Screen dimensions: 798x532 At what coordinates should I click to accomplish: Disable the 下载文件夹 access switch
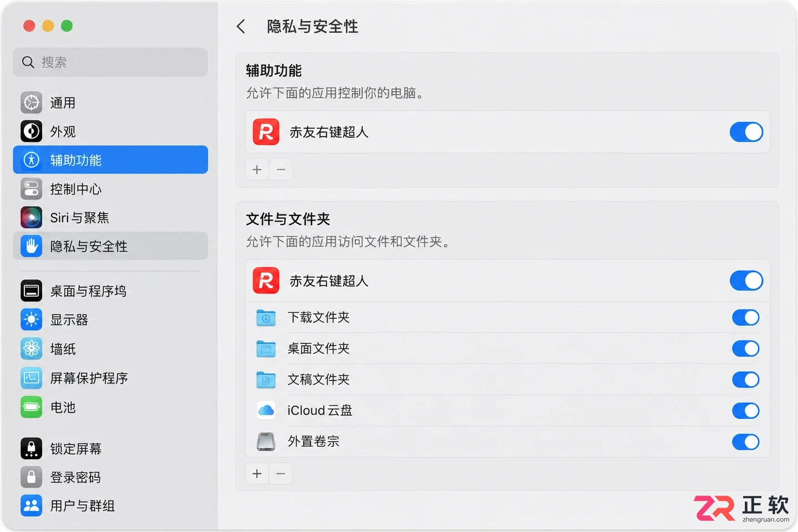point(746,318)
